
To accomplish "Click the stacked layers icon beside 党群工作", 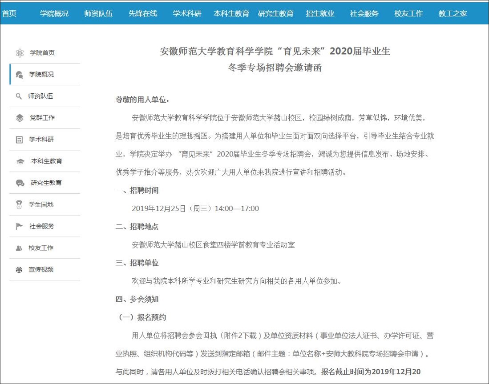I will click(20, 118).
